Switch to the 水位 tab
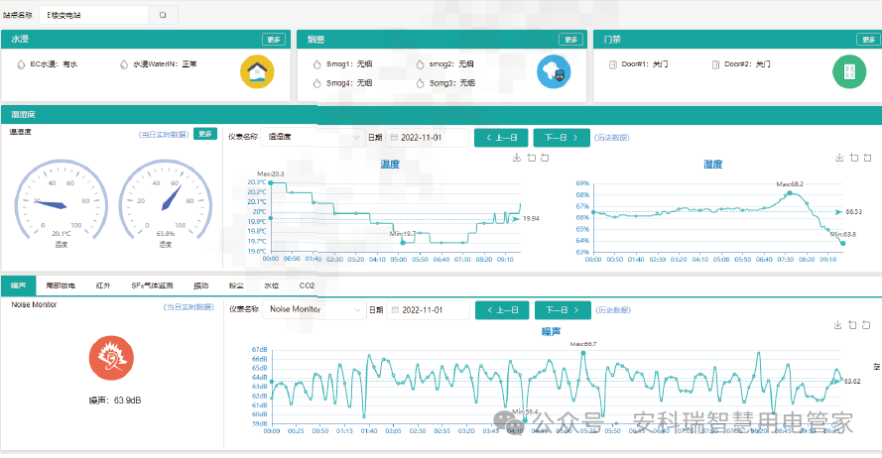The width and height of the screenshot is (882, 458). point(272,286)
